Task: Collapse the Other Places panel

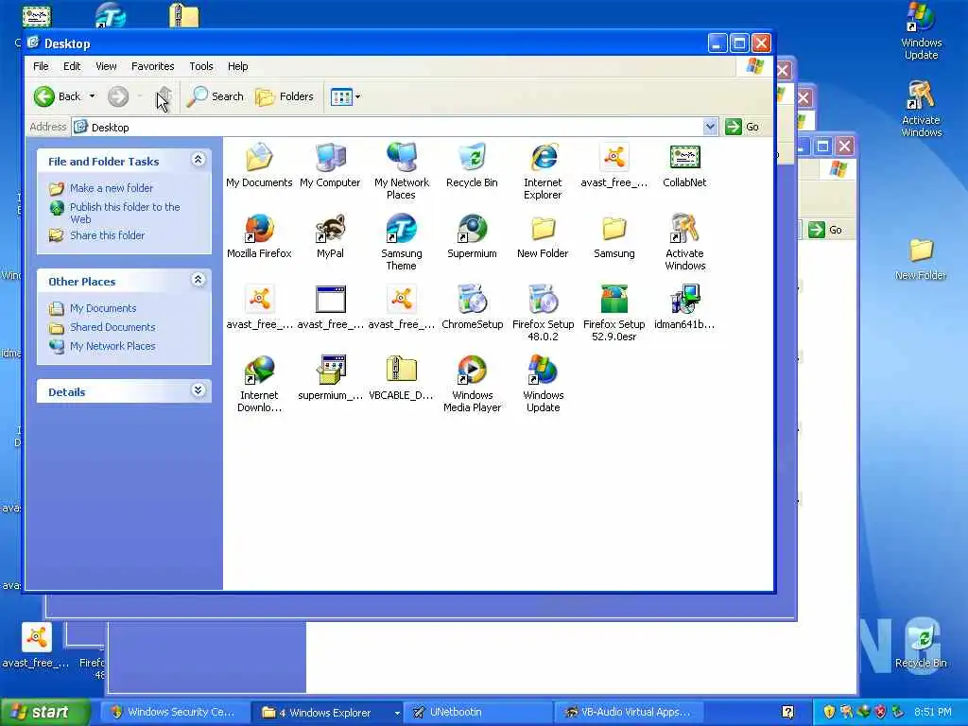Action: point(199,280)
